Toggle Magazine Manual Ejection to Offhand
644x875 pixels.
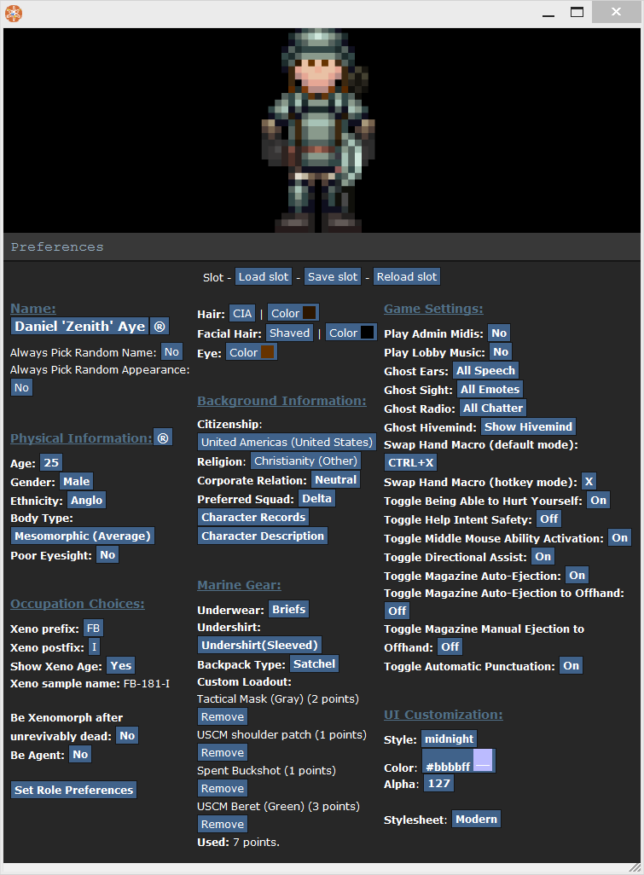(x=450, y=646)
